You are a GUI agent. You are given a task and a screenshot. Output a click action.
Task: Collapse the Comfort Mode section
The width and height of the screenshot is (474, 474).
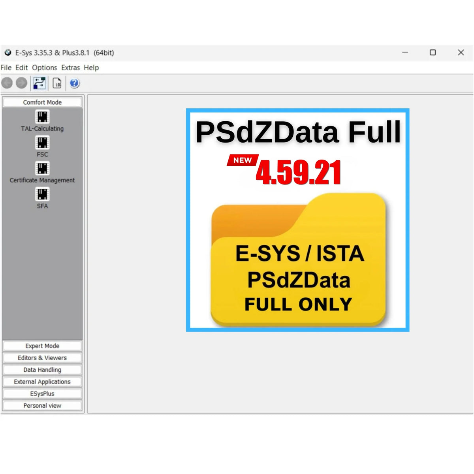(42, 102)
